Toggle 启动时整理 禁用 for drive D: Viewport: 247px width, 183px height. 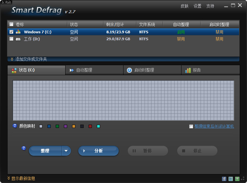click(x=219, y=39)
